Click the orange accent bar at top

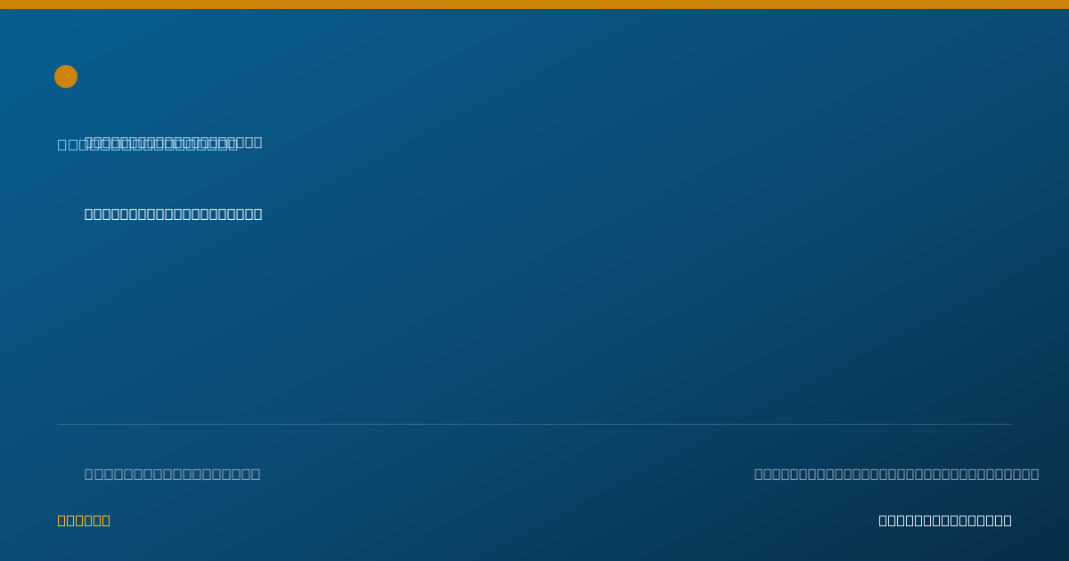(x=534, y=4)
